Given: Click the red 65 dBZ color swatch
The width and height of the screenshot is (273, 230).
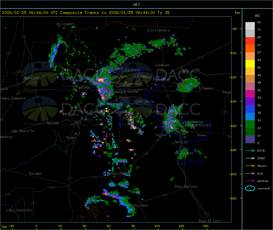Looking at the screenshot, I should pyautogui.click(x=250, y=41).
